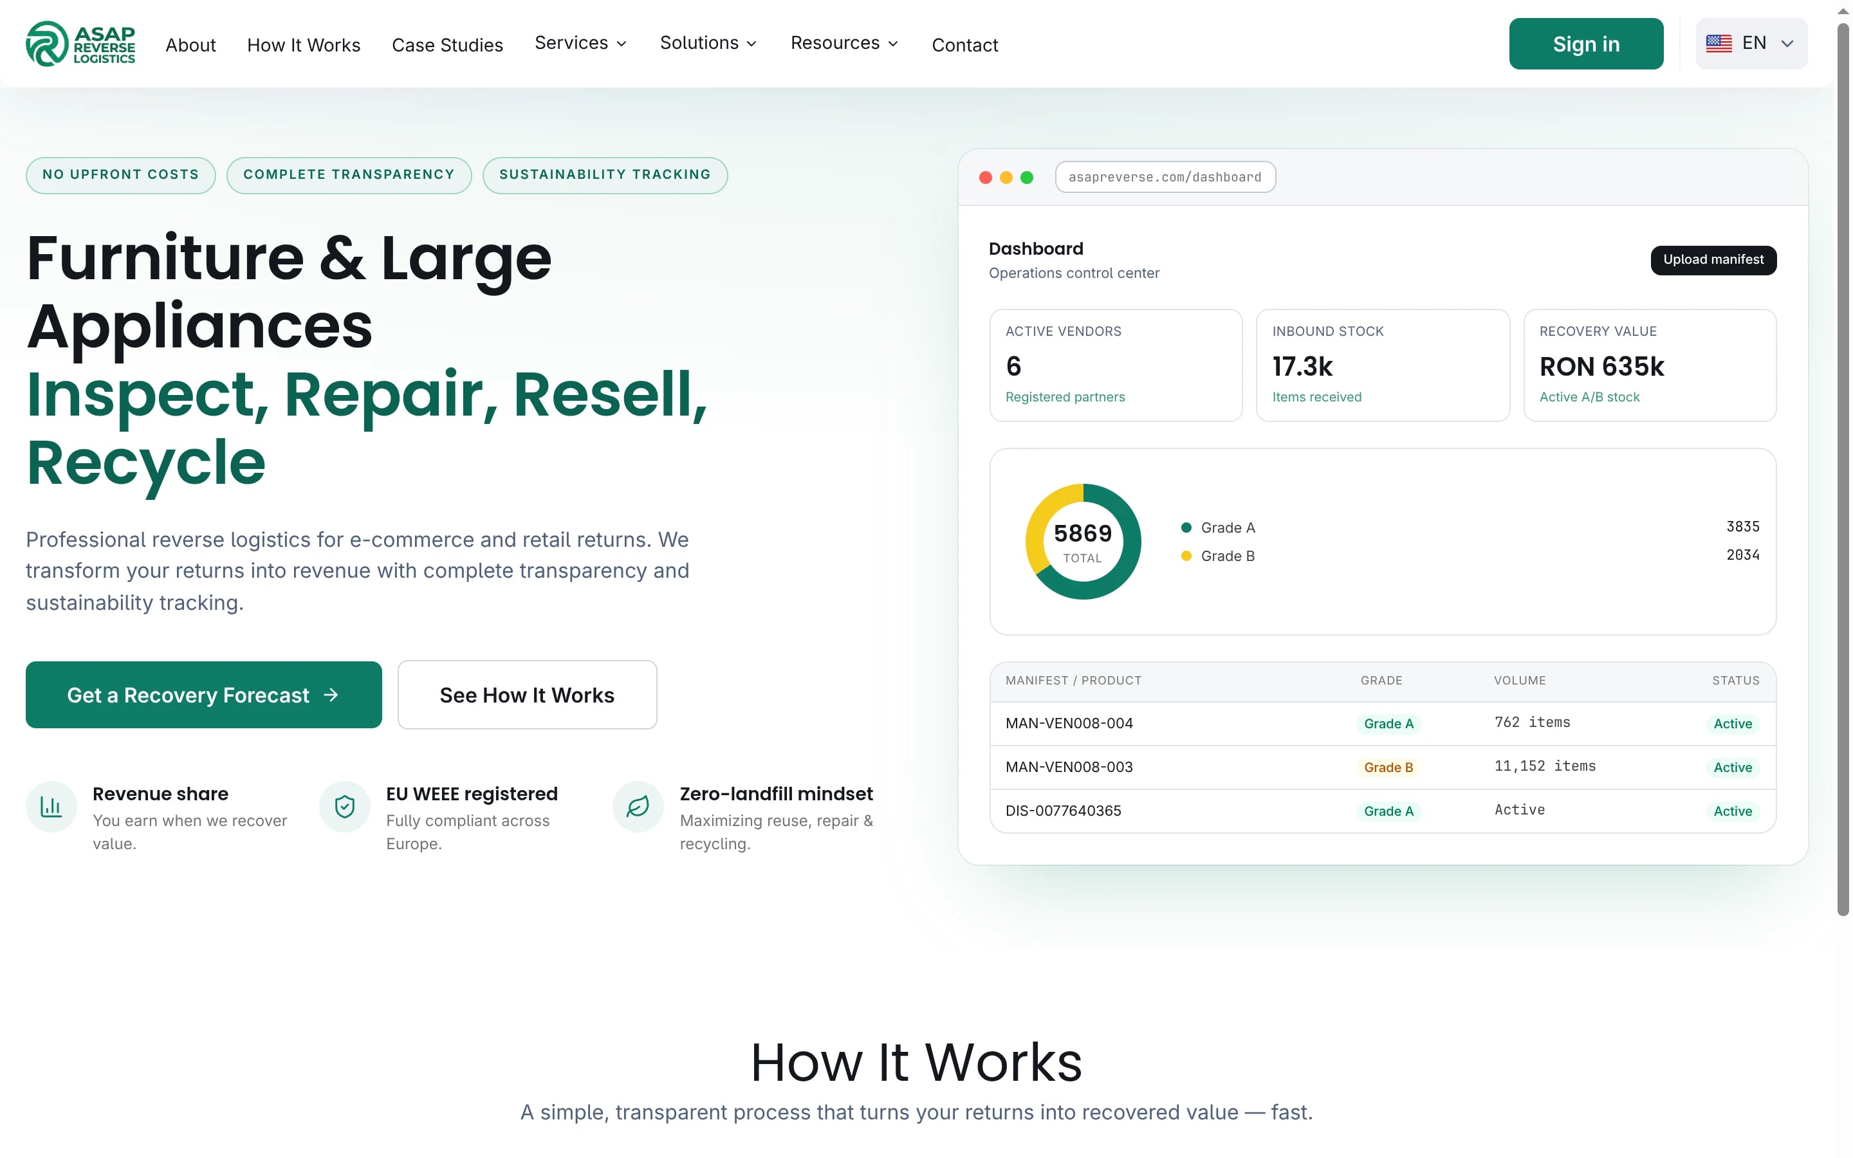1853x1158 pixels.
Task: Click the red window dot in dashboard mockup
Action: click(986, 178)
